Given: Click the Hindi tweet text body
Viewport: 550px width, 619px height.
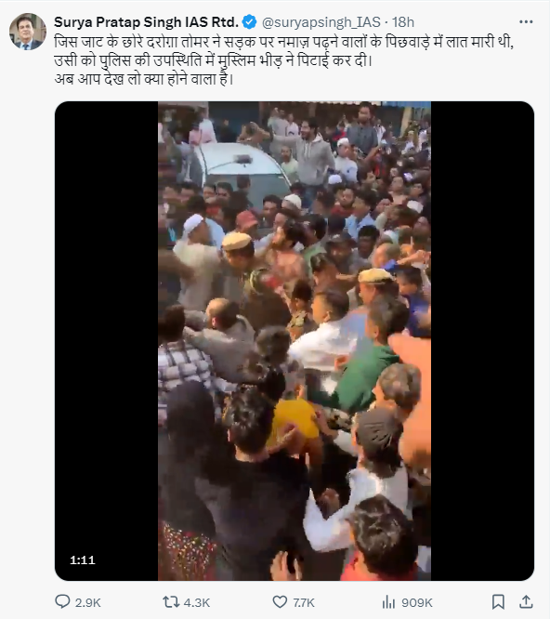Looking at the screenshot, I should (283, 60).
